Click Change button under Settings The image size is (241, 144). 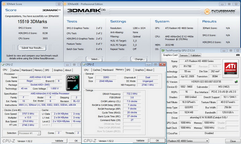tap(140, 59)
